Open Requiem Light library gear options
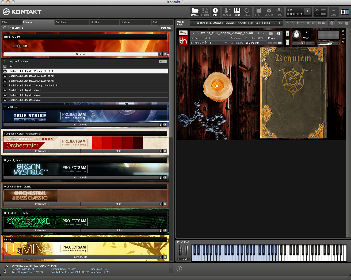The width and height of the screenshot is (351, 280). tap(165, 54)
